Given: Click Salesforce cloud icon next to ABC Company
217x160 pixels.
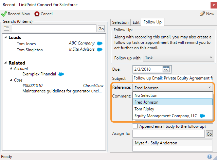Looking at the screenshot, I should click(100, 43).
